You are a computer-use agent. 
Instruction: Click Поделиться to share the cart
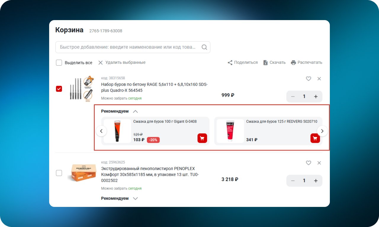click(x=243, y=63)
